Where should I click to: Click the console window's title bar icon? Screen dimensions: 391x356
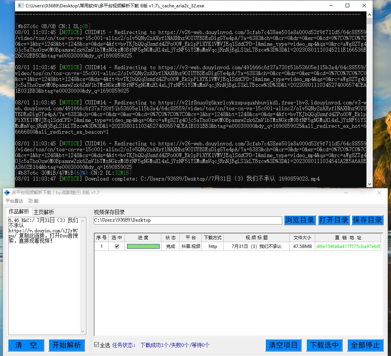21,6
